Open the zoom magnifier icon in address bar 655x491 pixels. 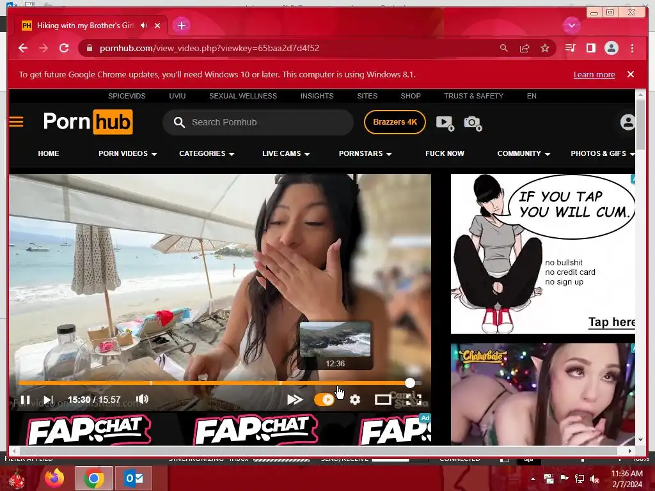coord(504,48)
